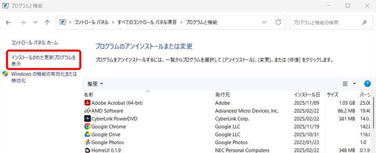Open recent locations dropdown chevron
Screen dimensions: 376x153
pyautogui.click(x=35, y=23)
